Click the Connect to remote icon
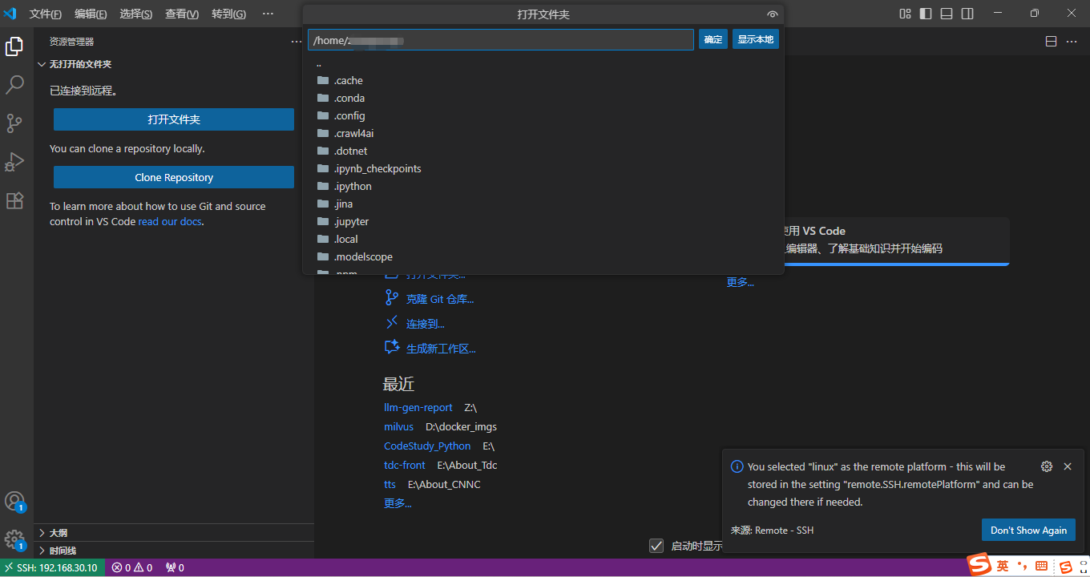 pyautogui.click(x=392, y=323)
